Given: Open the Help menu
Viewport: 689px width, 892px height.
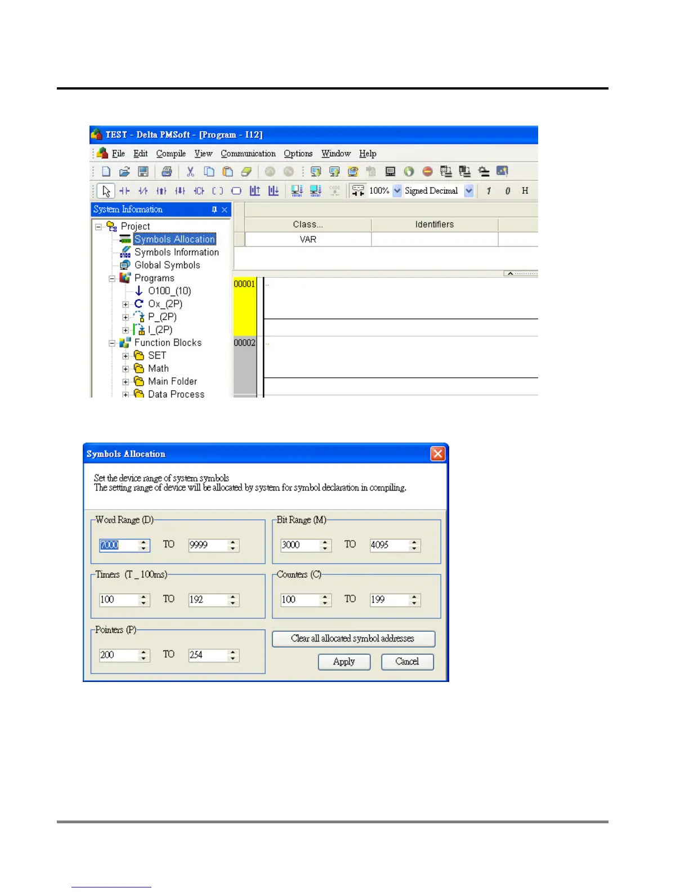Looking at the screenshot, I should (x=368, y=154).
